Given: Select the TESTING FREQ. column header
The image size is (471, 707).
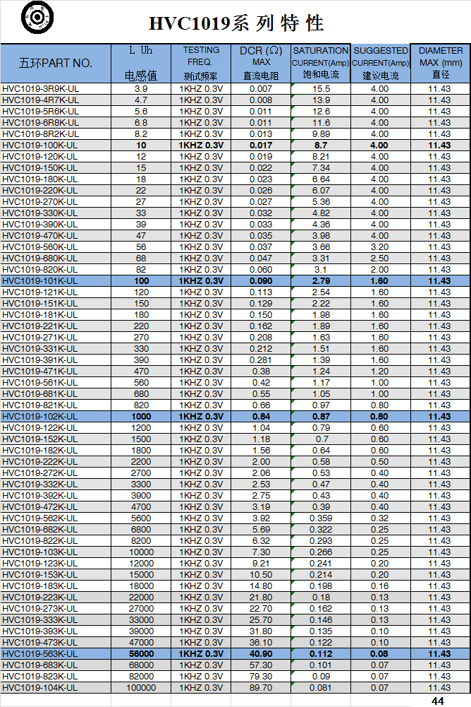Looking at the screenshot, I should 201,63.
